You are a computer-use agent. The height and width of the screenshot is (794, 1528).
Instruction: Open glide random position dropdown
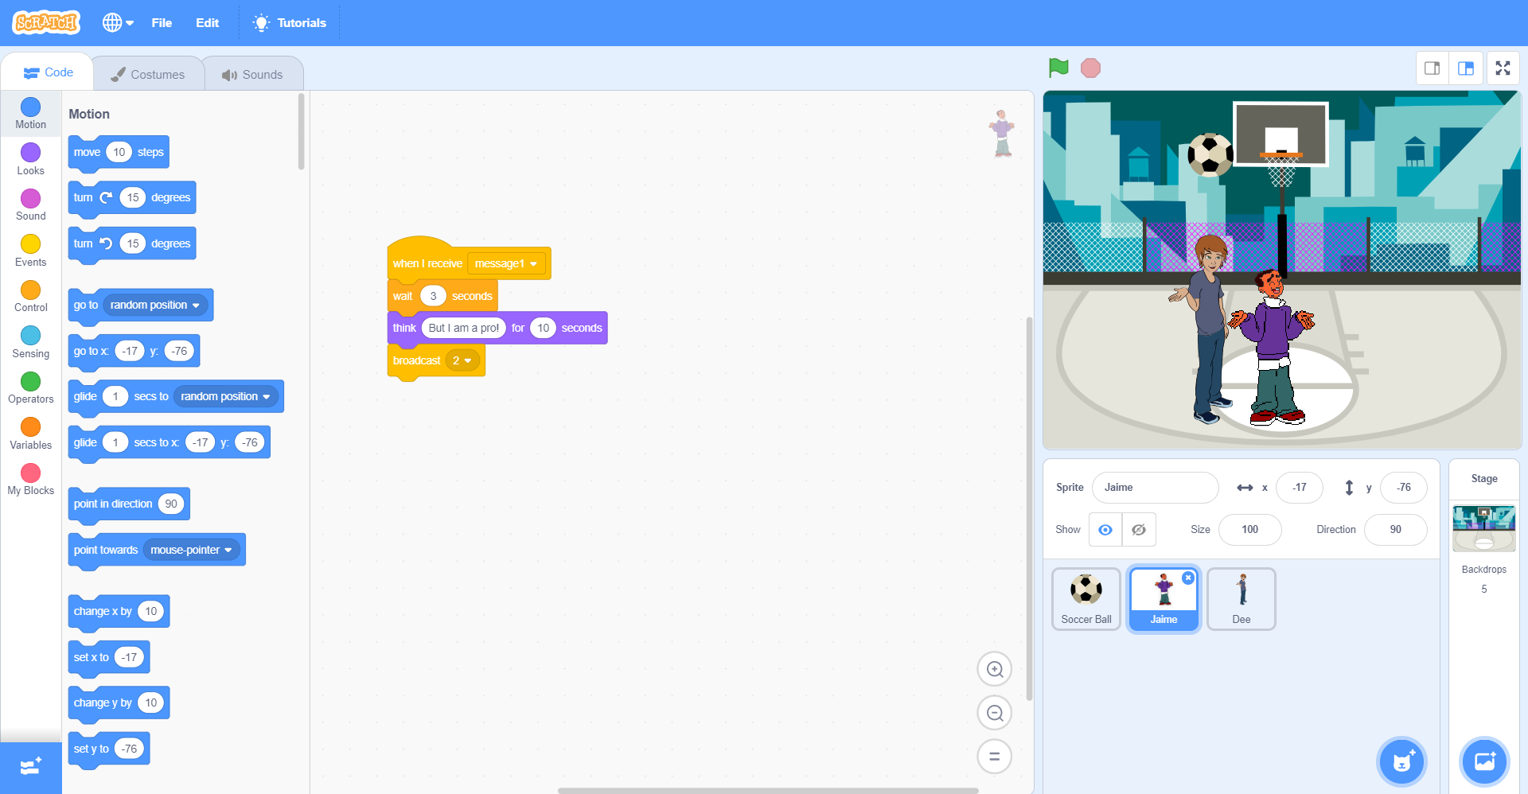226,397
